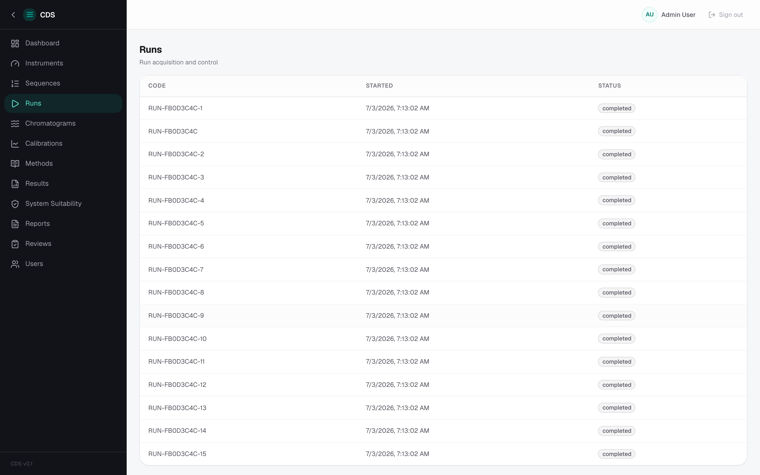Viewport: 760px width, 475px height.
Task: Click the Reviews clipboard icon
Action: [x=15, y=244]
